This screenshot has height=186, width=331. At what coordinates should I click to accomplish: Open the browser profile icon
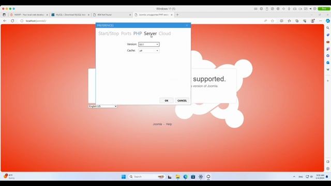pos(312,21)
